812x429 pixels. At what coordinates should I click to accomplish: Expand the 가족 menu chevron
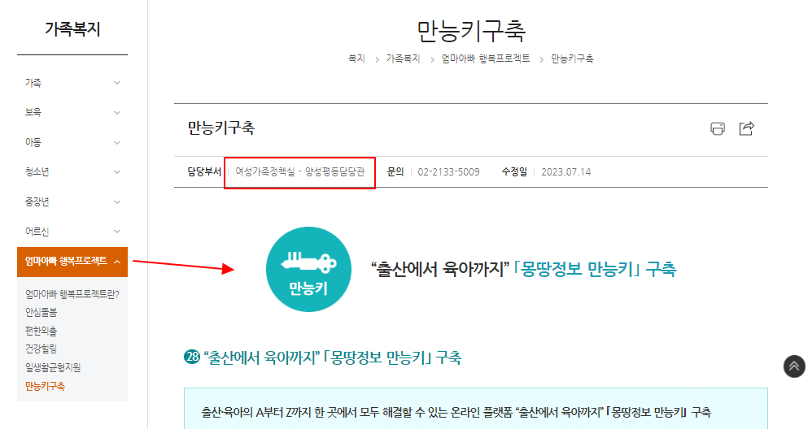pos(117,83)
